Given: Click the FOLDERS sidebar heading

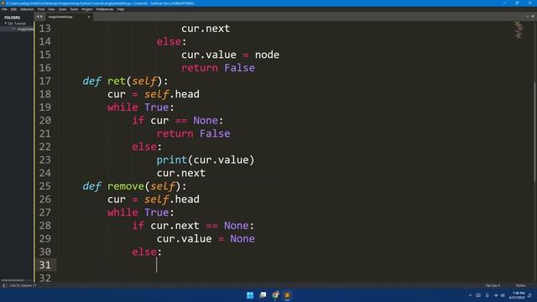Looking at the screenshot, I should coord(13,18).
